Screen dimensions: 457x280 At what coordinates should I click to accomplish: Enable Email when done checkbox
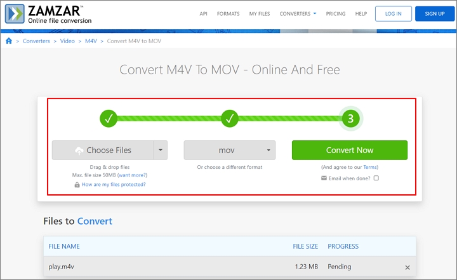pyautogui.click(x=376, y=178)
